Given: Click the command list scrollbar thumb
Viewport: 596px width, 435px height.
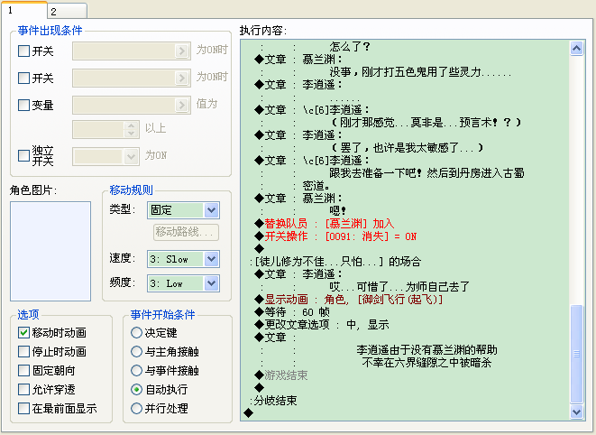Looking at the screenshot, I should pyautogui.click(x=577, y=354).
